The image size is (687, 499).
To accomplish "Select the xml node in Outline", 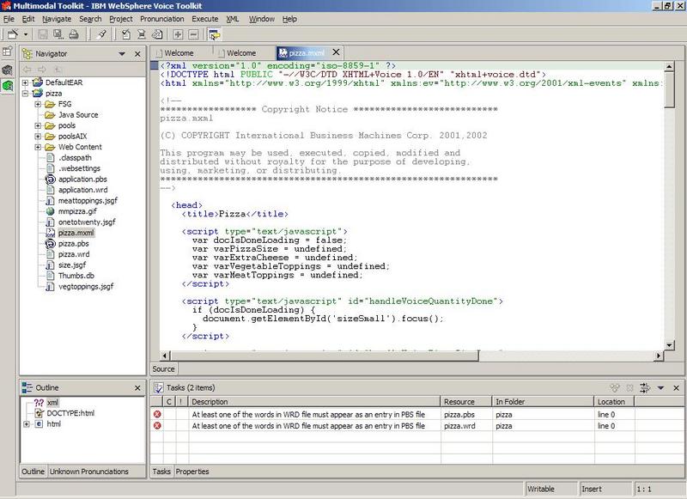I will [52, 402].
